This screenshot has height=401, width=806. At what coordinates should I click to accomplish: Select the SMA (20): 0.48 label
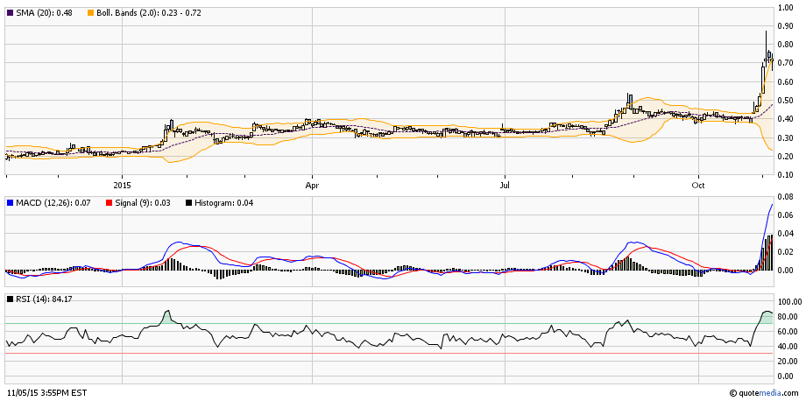coord(44,13)
